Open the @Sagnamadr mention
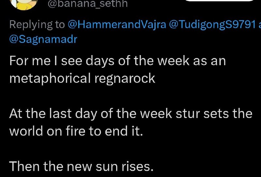261x177 pixels. [x=43, y=39]
